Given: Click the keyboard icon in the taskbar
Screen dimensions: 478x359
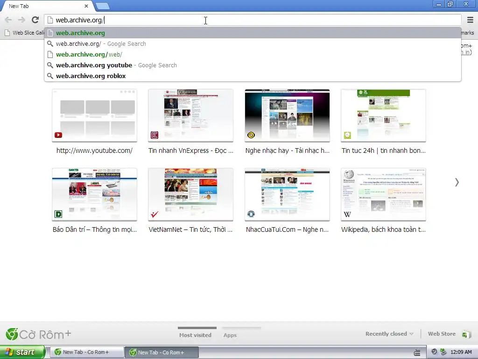Looking at the screenshot, I should point(417,352).
